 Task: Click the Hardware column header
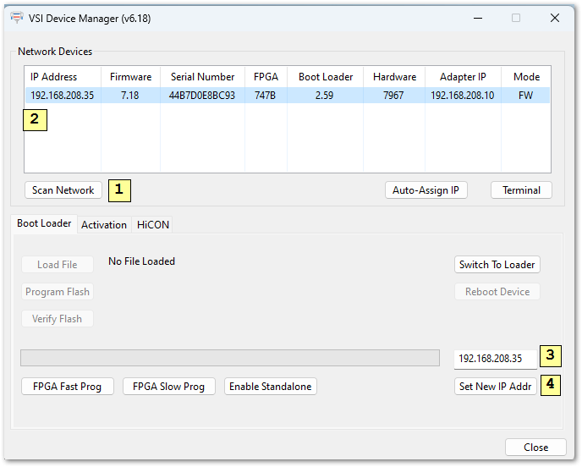[x=394, y=77]
